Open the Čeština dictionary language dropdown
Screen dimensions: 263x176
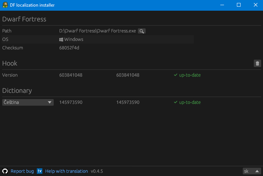click(x=28, y=102)
